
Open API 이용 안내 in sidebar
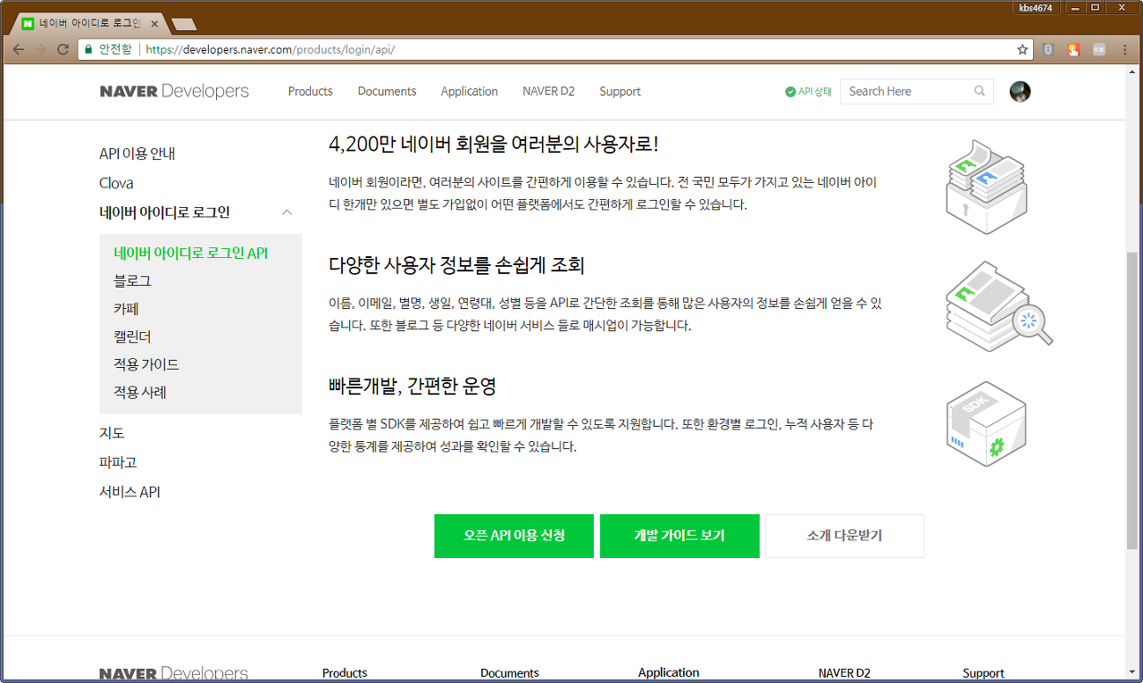pos(137,154)
